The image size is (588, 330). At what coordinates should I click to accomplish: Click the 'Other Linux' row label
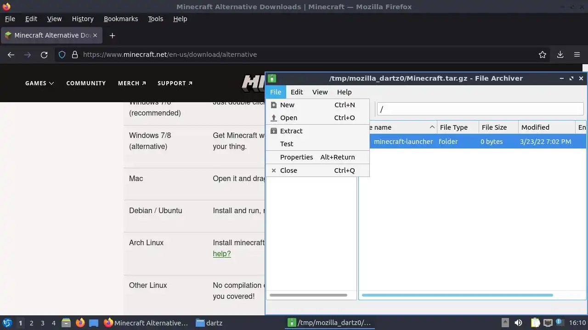coord(148,286)
